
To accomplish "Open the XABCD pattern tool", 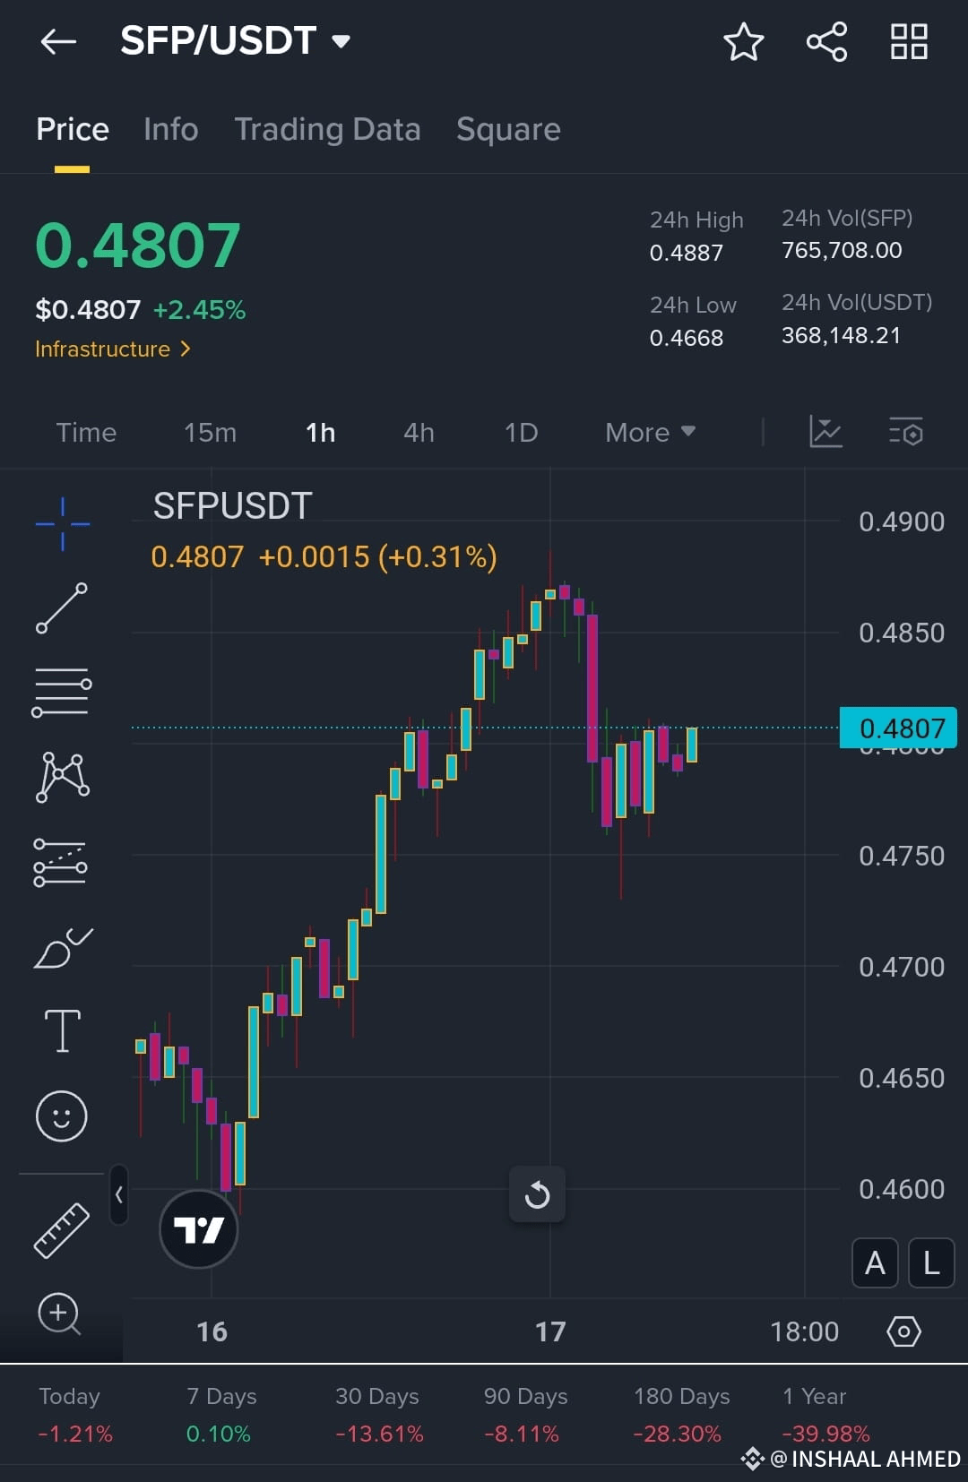I will tap(61, 776).
